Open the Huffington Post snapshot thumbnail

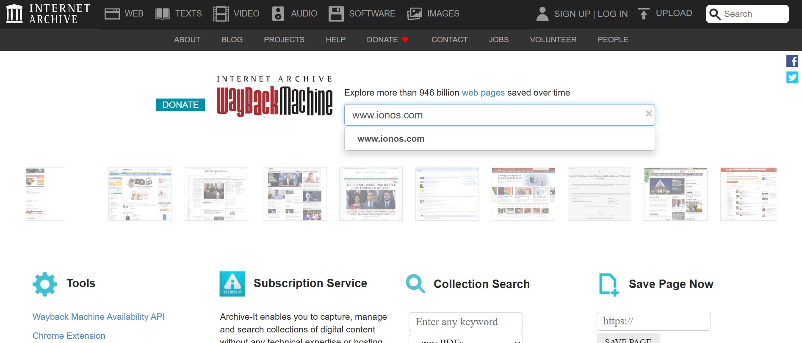(371, 194)
